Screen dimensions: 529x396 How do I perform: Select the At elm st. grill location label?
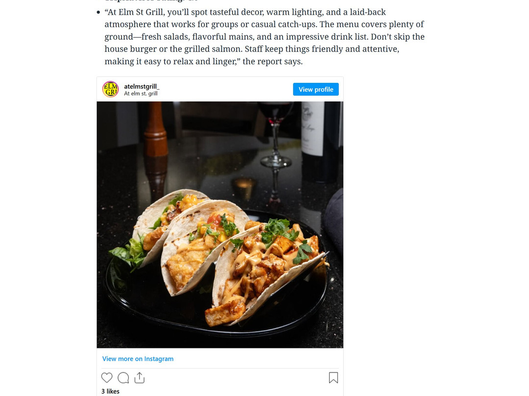coord(141,94)
